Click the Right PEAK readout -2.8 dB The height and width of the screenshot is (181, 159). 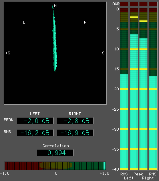pyautogui.click(x=75, y=121)
